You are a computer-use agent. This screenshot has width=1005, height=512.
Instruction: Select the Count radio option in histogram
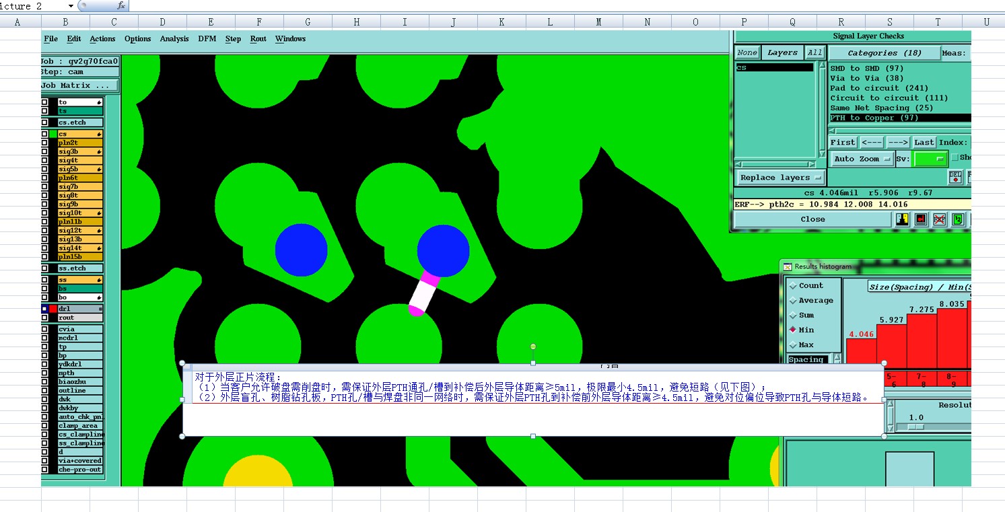793,286
